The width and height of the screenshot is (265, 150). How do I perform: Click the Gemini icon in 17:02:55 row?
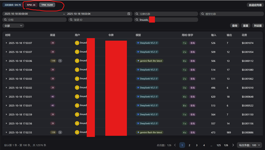[x=138, y=132]
